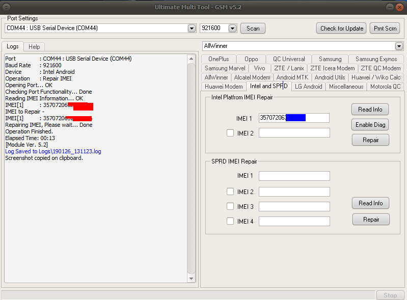Viewport: 407px width, 300px height.
Task: Open the Miscellaneous tab
Action: click(346, 87)
